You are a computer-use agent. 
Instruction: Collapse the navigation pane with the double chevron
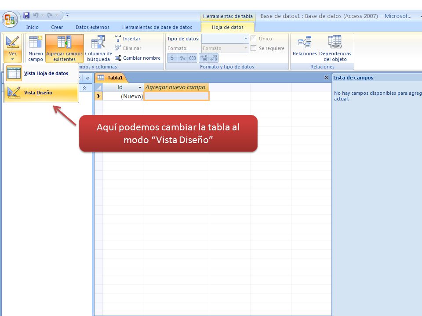(x=87, y=78)
